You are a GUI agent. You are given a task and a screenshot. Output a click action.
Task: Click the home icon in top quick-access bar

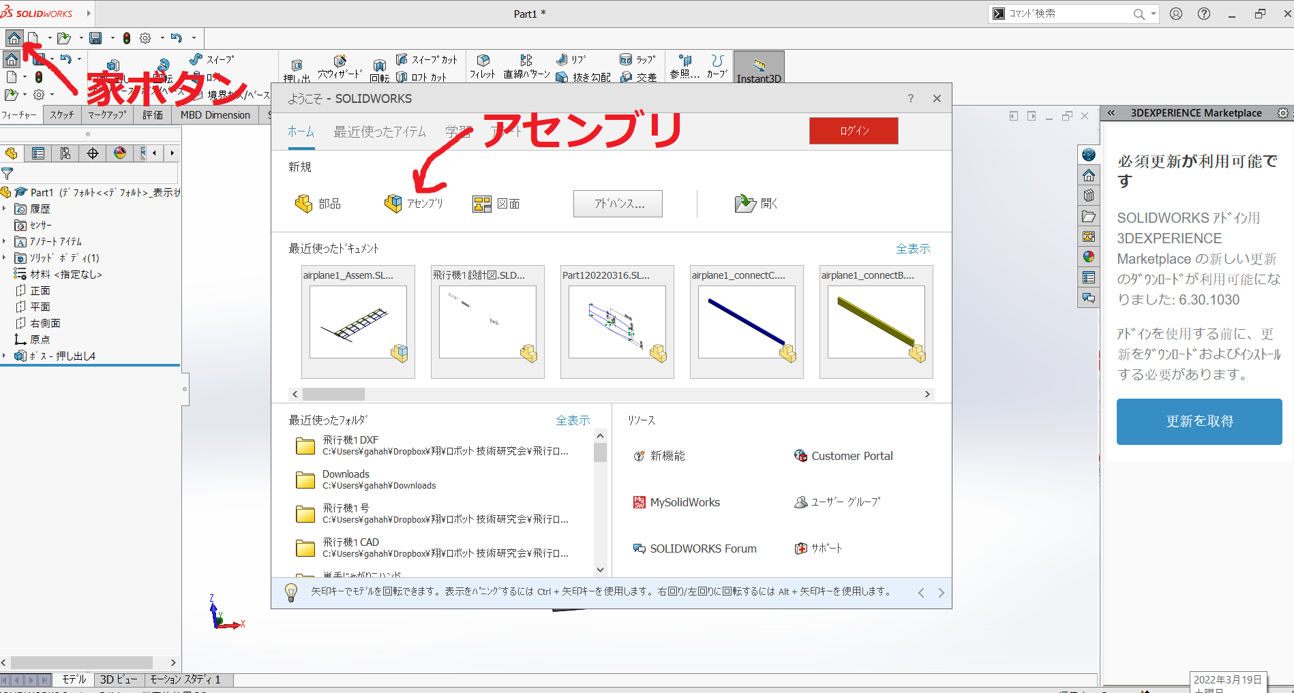(x=14, y=38)
